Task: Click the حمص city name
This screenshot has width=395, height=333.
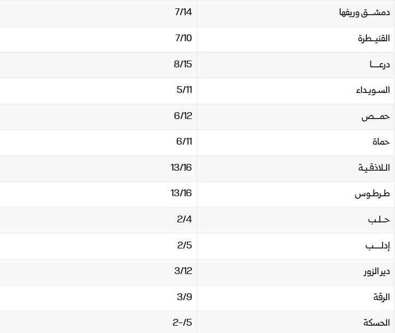Action: 376,116
